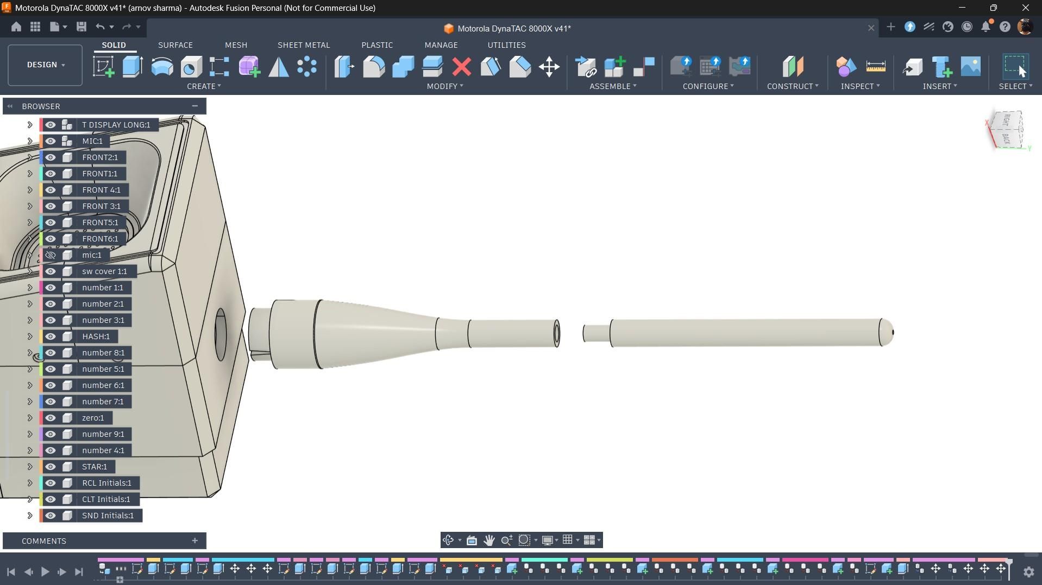Hide the T DISPLAY LONG:1 component
The width and height of the screenshot is (1042, 585).
click(51, 125)
